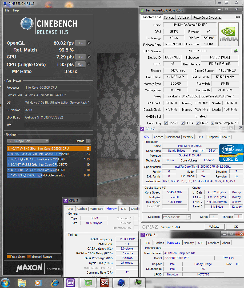Click the CPU-Z OK button
The height and width of the screenshot is (288, 244).
pyautogui.click(x=236, y=227)
